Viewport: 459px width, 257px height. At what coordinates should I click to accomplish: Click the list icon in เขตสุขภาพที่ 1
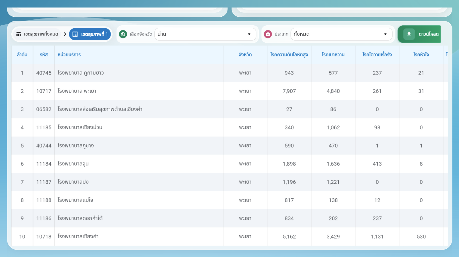[75, 34]
